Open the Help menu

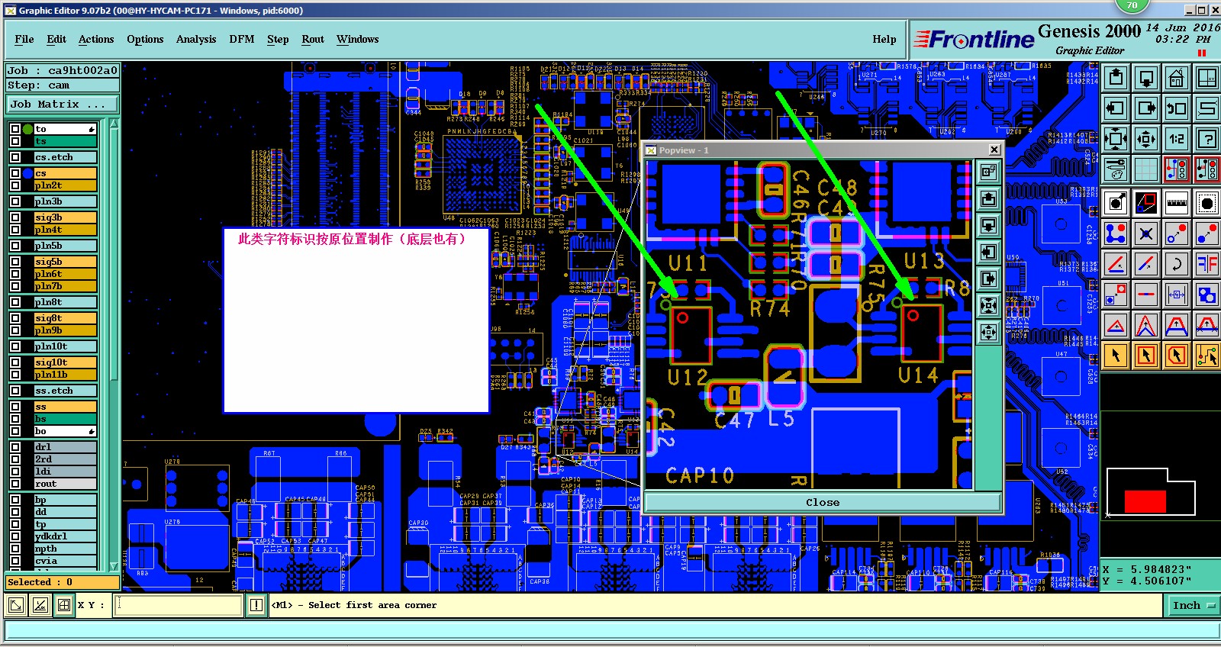tap(884, 40)
